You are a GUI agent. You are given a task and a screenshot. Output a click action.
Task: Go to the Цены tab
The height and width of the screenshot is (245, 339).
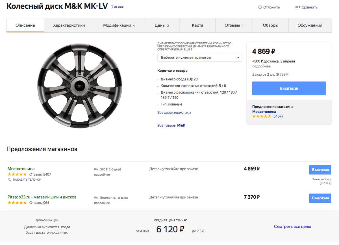[x=162, y=25]
